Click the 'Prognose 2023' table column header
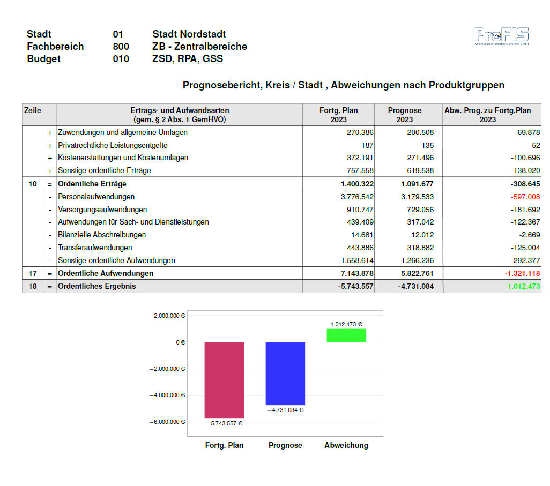This screenshot has width=550, height=486. point(404,115)
